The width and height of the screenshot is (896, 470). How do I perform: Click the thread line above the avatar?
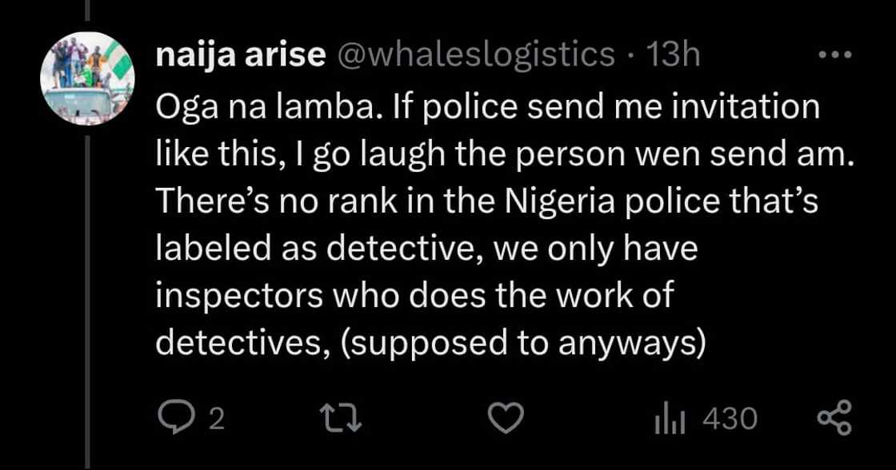click(x=87, y=11)
